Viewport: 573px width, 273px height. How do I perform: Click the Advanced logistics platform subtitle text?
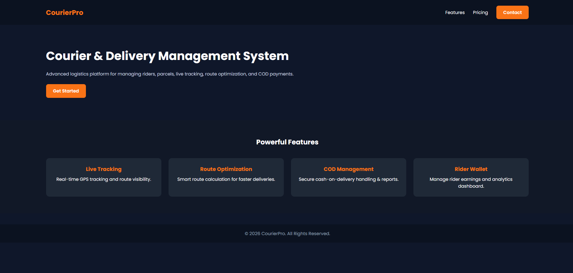point(169,74)
